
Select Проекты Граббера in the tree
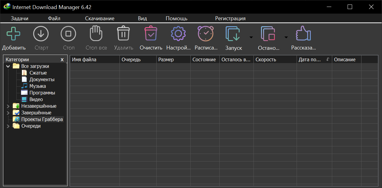tap(42, 119)
